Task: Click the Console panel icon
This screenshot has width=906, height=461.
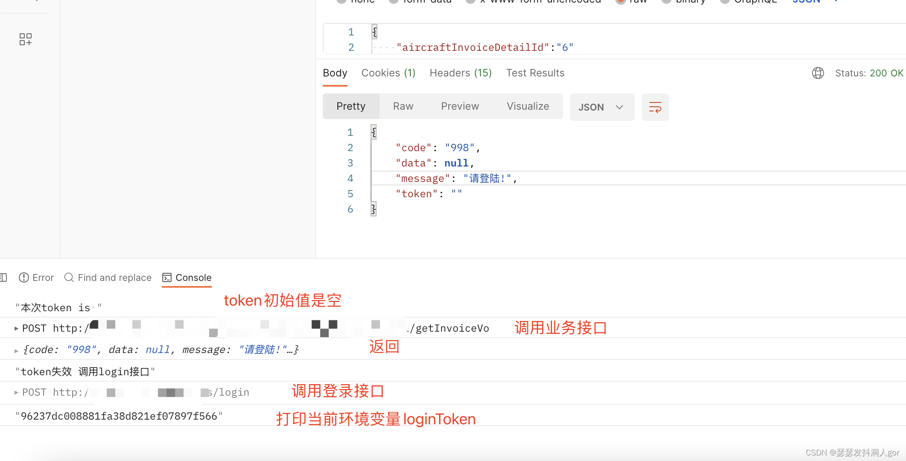Action: tap(167, 277)
